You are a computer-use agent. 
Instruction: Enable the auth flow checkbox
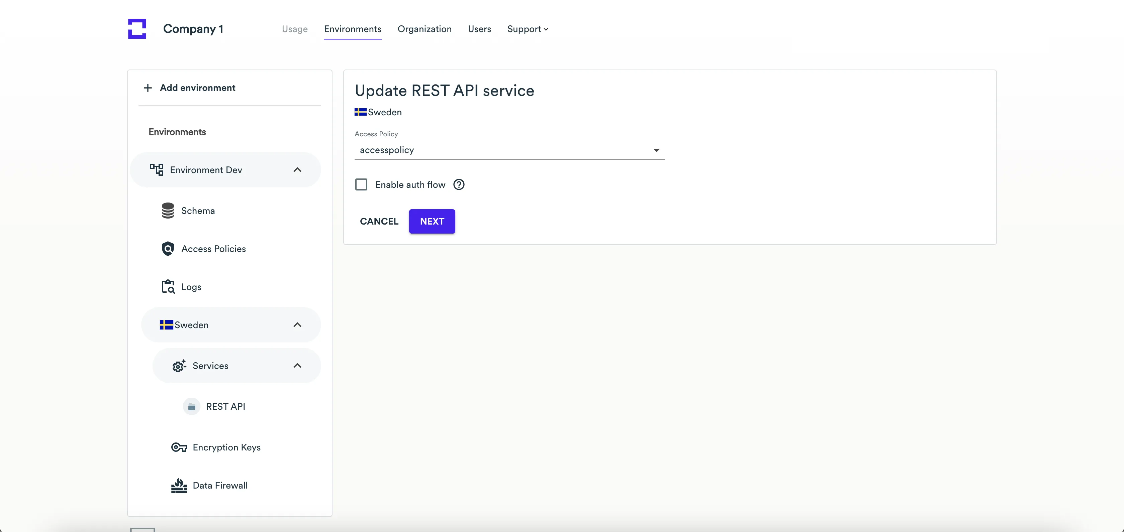coord(361,185)
